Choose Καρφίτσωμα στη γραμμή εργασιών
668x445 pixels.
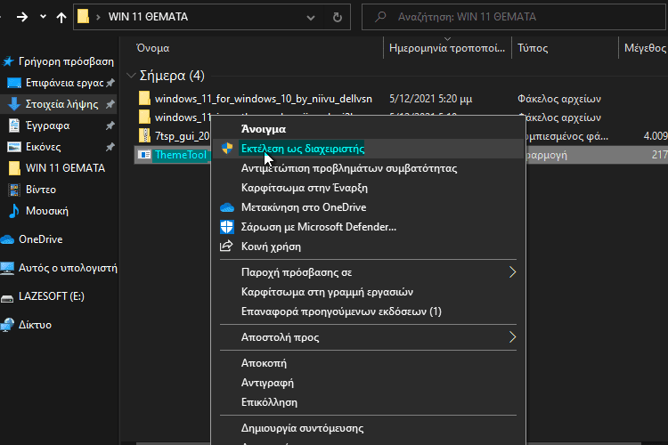[x=327, y=292]
